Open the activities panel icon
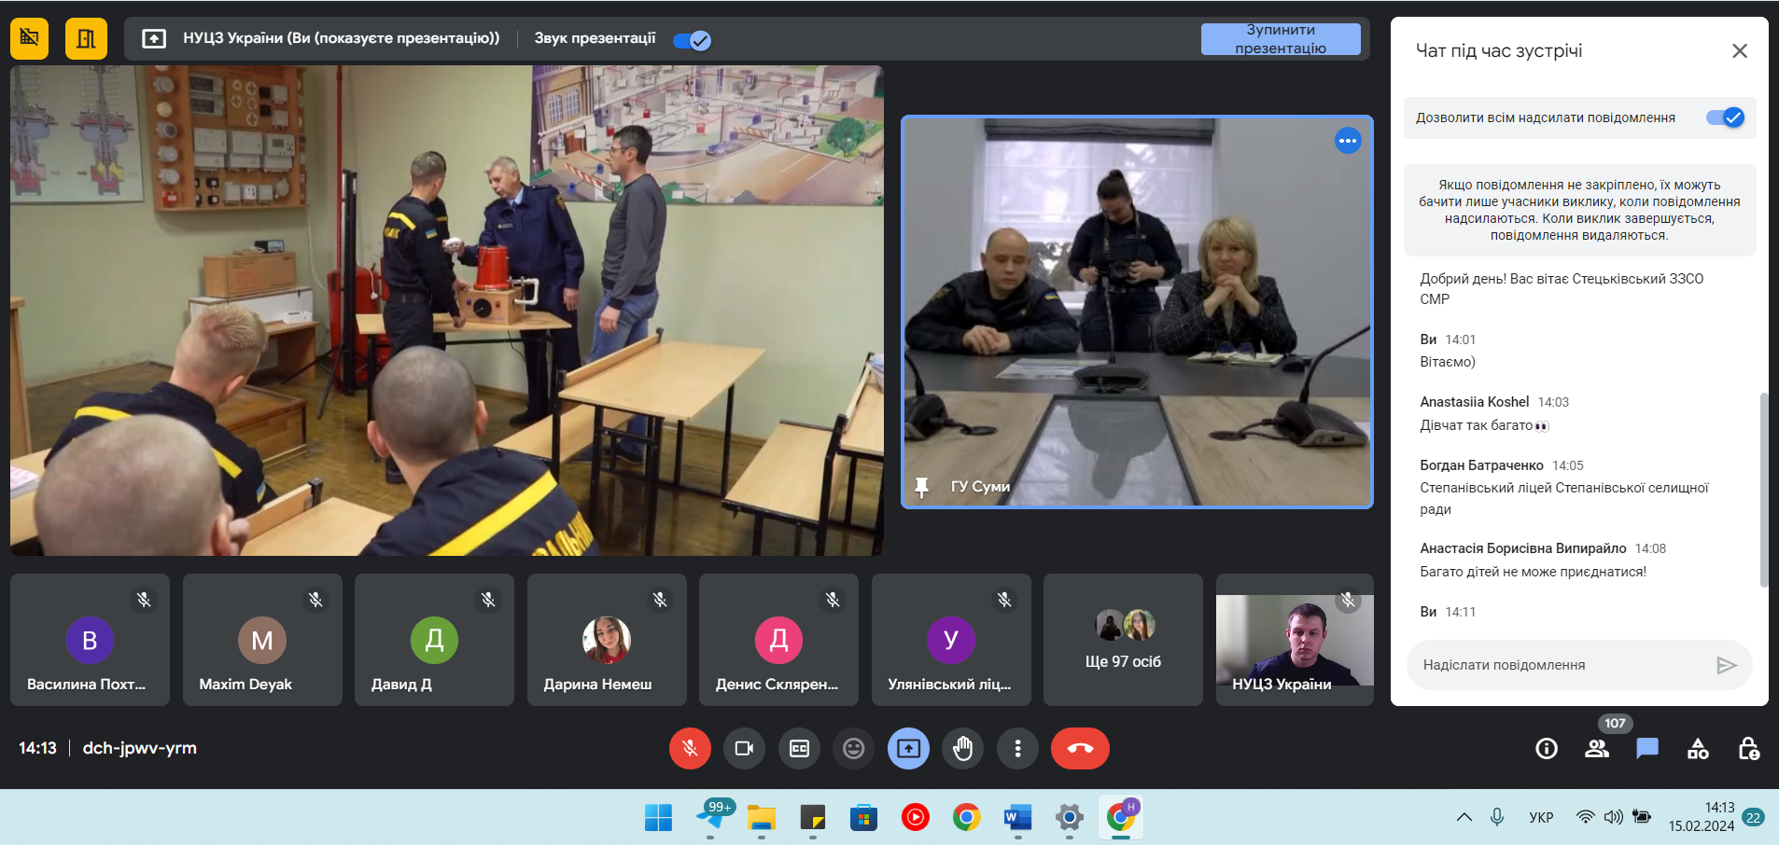1779x845 pixels. [1698, 748]
